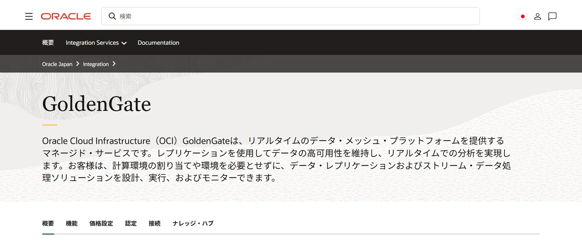The image size is (582, 248).
Task: Go to Oracle Japan breadcrumb link
Action: (x=57, y=64)
